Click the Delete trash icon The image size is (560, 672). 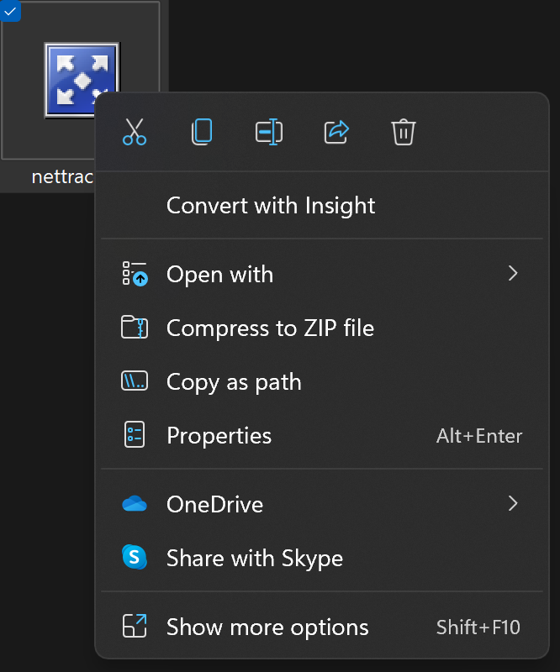[404, 132]
